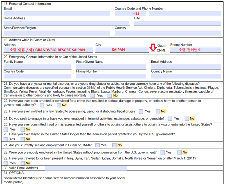Viewport: 225px width, 184px height.
Task: Click the Home Address field
Action: pyautogui.click(x=66, y=23)
